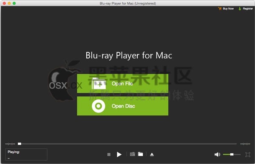Mute audio via the speaker icon

(217, 154)
